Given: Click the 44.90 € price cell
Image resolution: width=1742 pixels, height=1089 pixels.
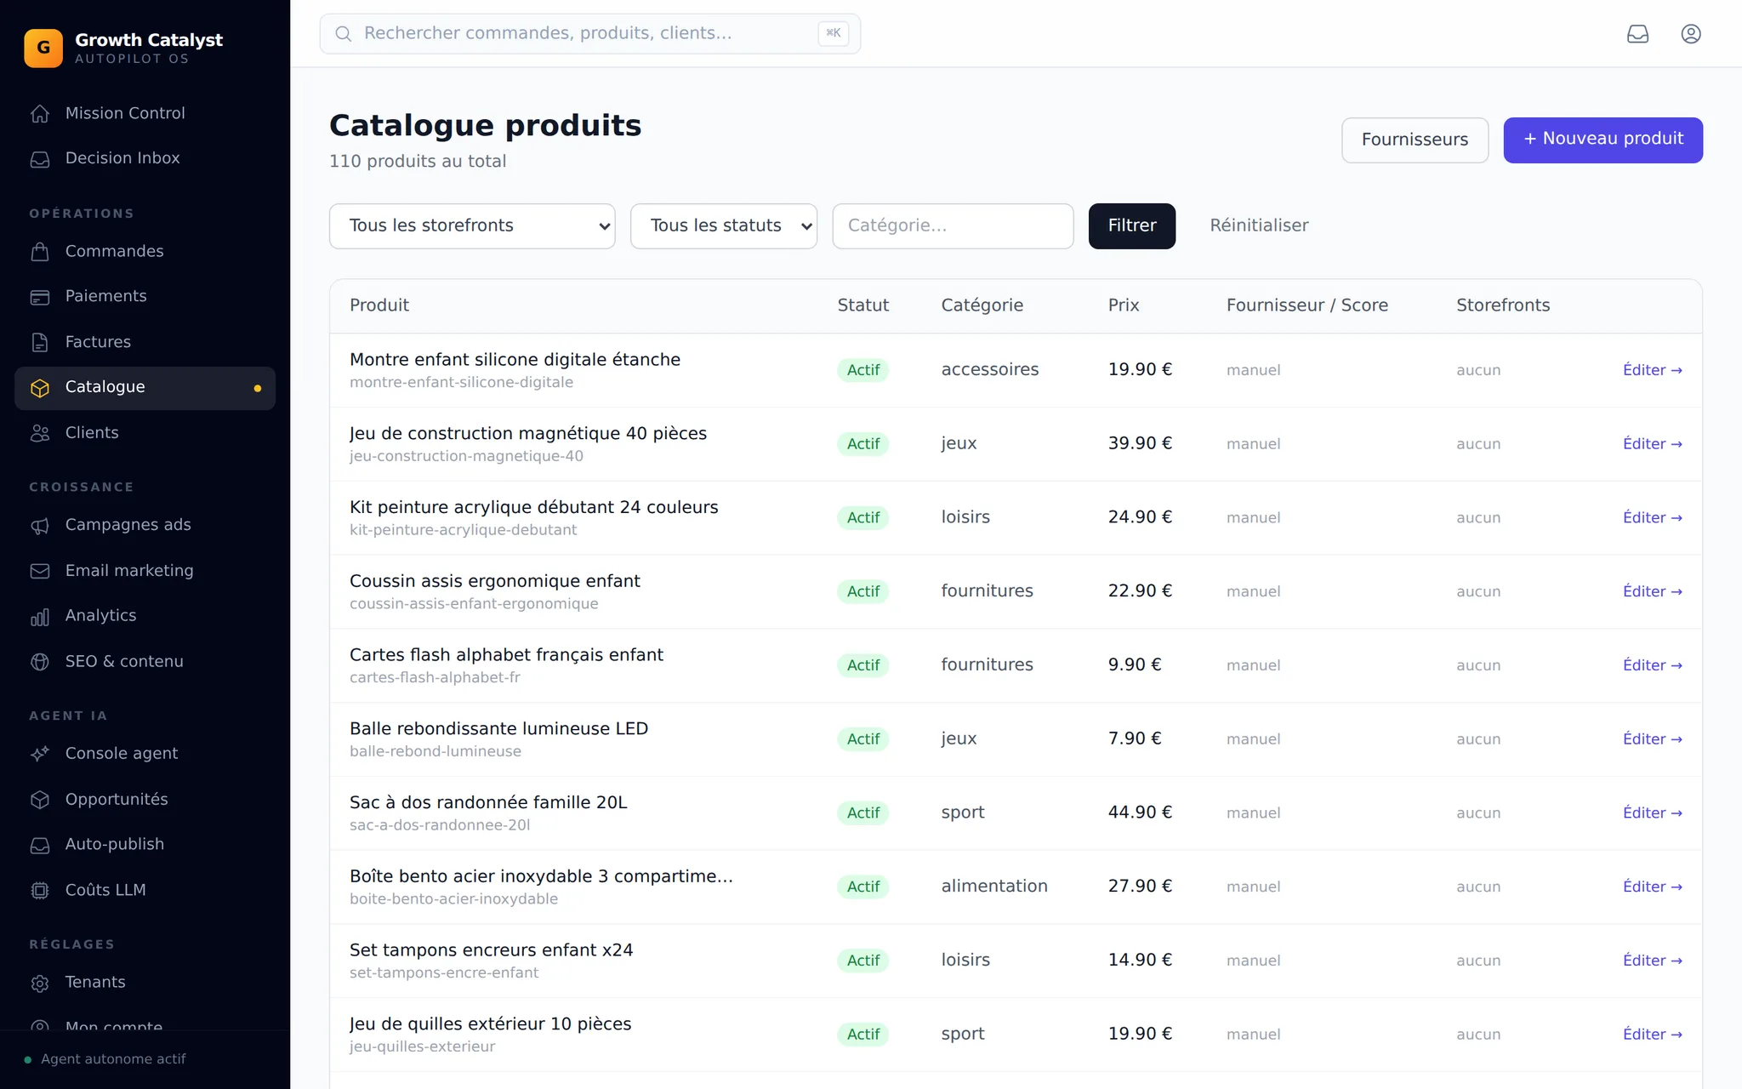Looking at the screenshot, I should tap(1140, 812).
